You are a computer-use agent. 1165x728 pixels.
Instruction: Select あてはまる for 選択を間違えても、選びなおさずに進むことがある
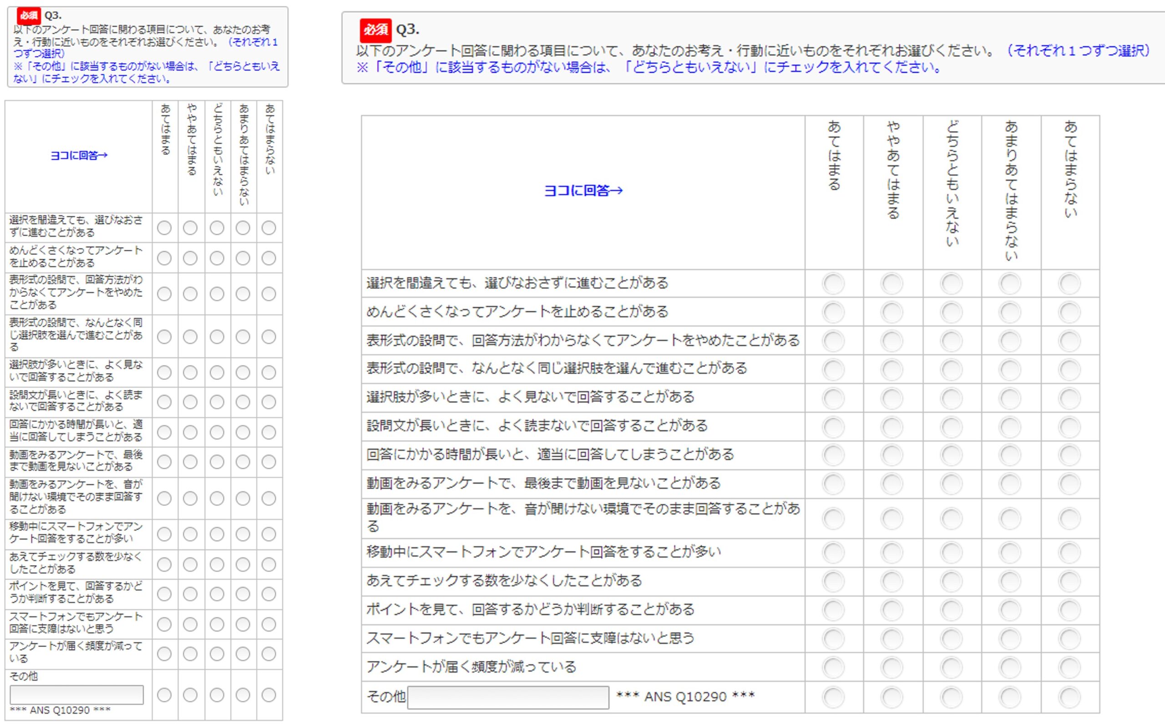point(833,283)
